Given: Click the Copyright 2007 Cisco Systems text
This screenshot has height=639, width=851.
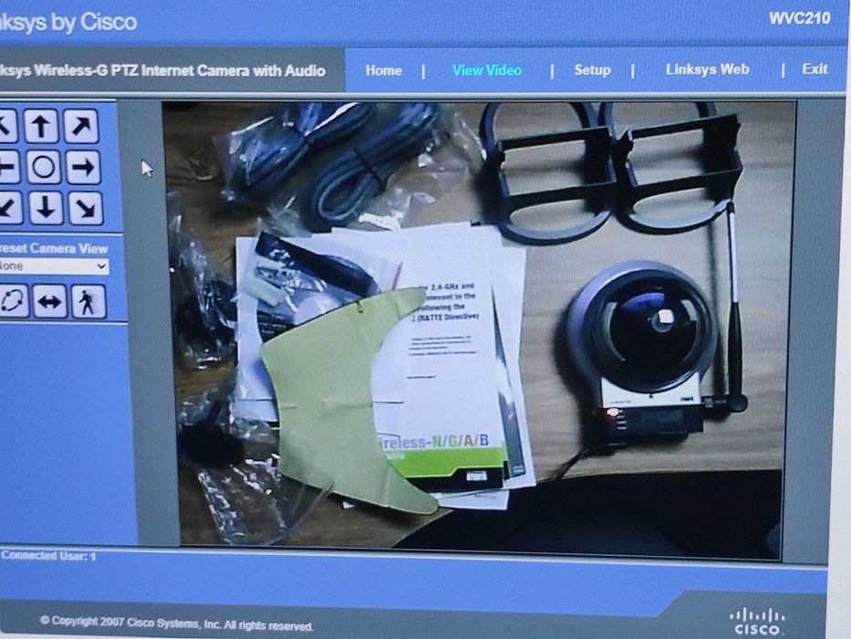Looking at the screenshot, I should coord(177,623).
